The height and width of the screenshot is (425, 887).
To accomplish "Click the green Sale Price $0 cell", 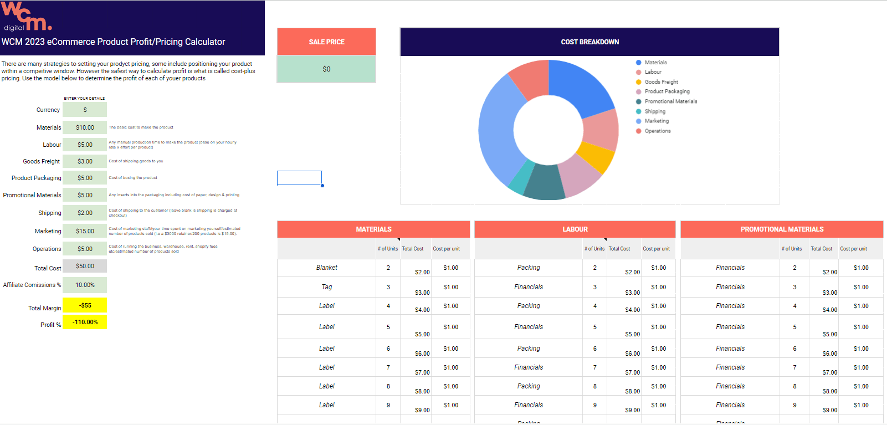I will point(326,69).
